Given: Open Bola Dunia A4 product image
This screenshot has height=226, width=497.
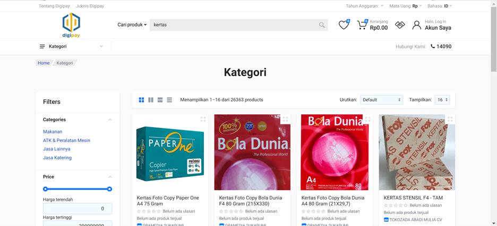Looking at the screenshot, I should coord(335,152).
